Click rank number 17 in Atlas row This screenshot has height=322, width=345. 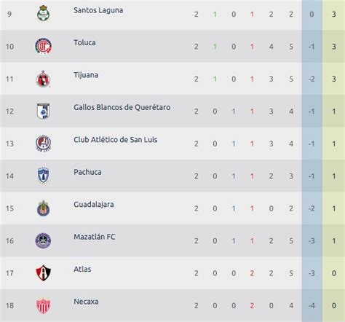click(x=9, y=273)
